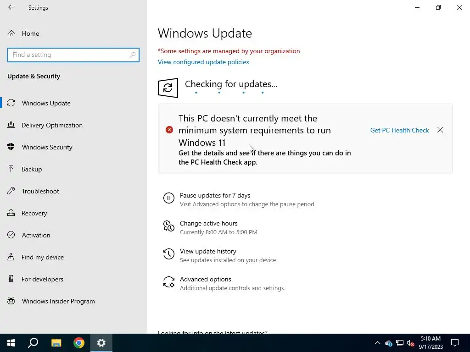Viewport: 470px width, 352px height.
Task: Click the 'Checking for updates...' status text
Action: click(231, 84)
